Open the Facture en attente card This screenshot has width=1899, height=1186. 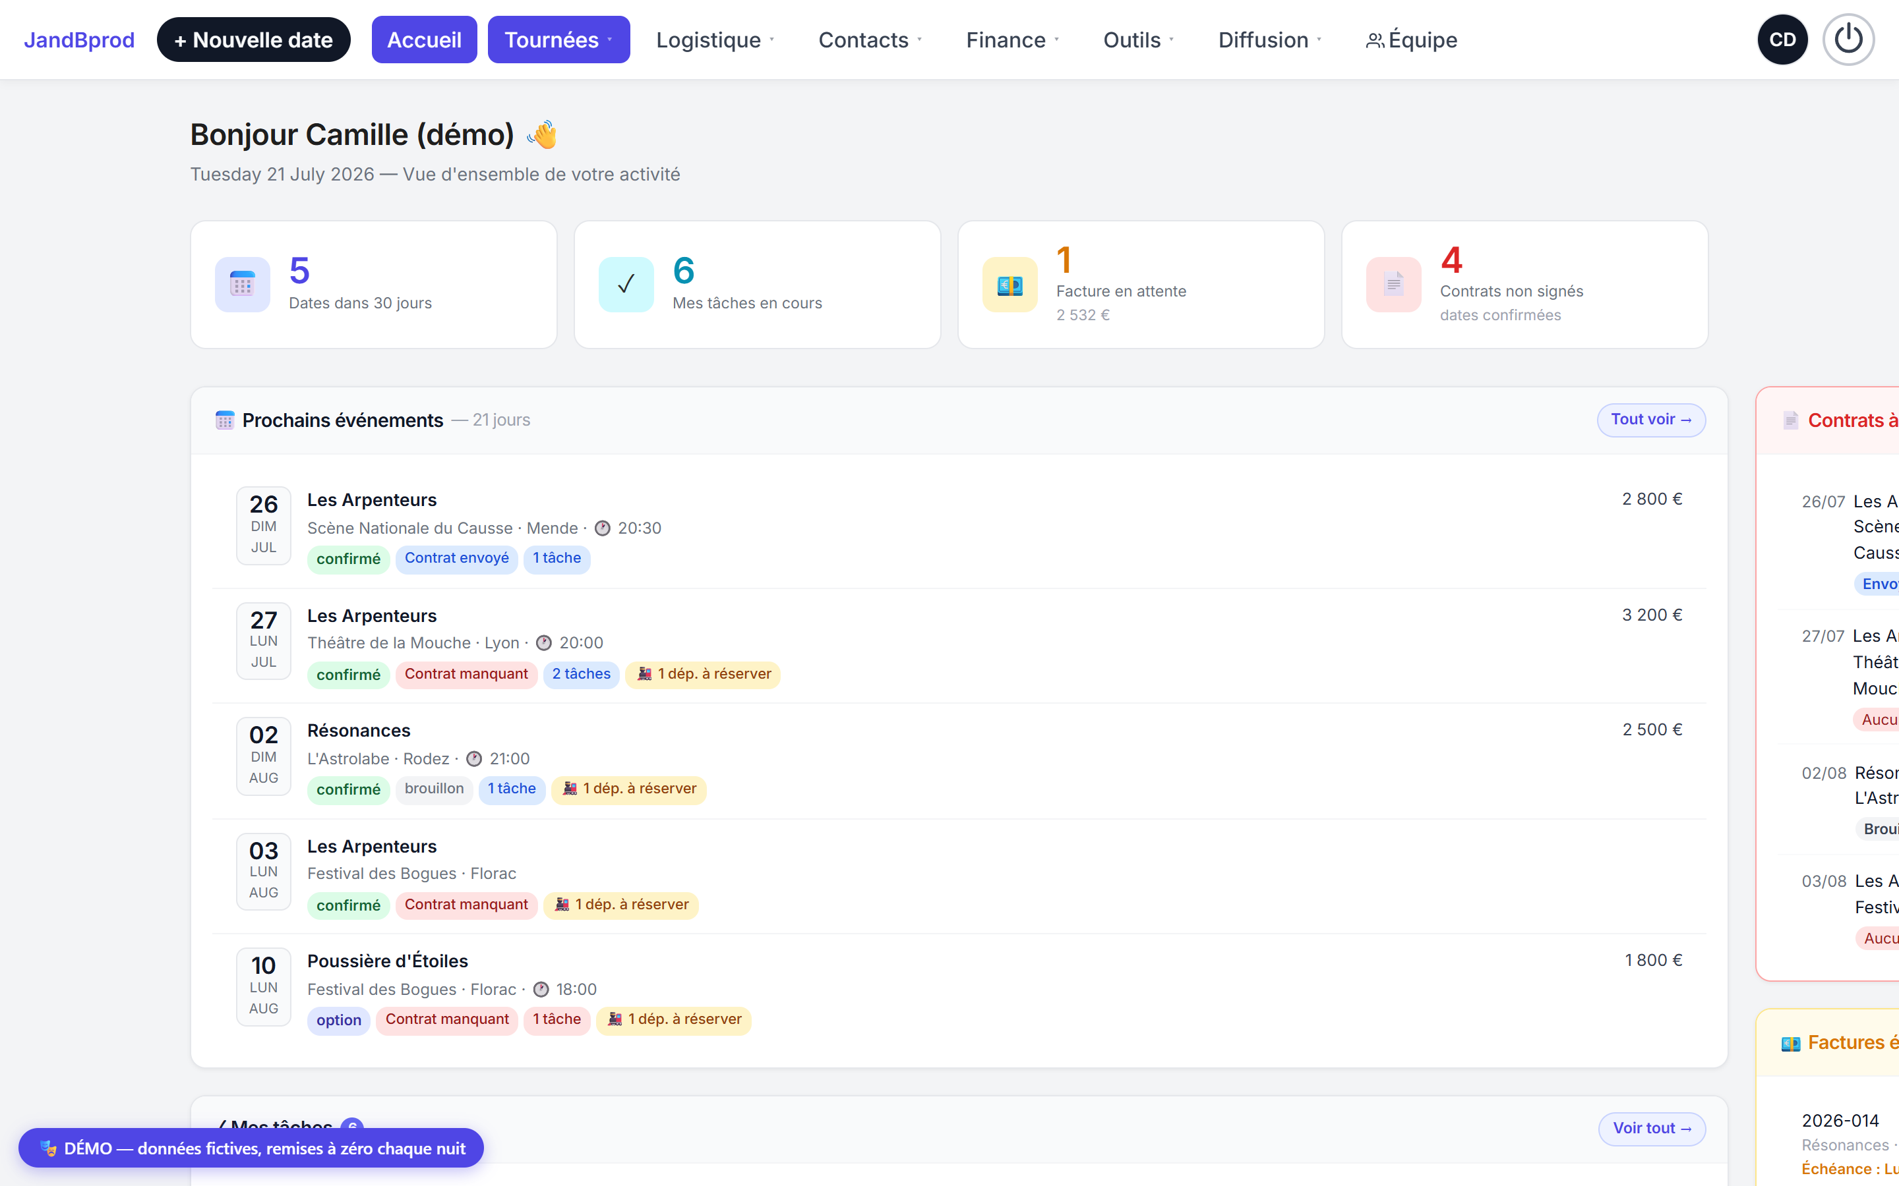(x=1141, y=285)
